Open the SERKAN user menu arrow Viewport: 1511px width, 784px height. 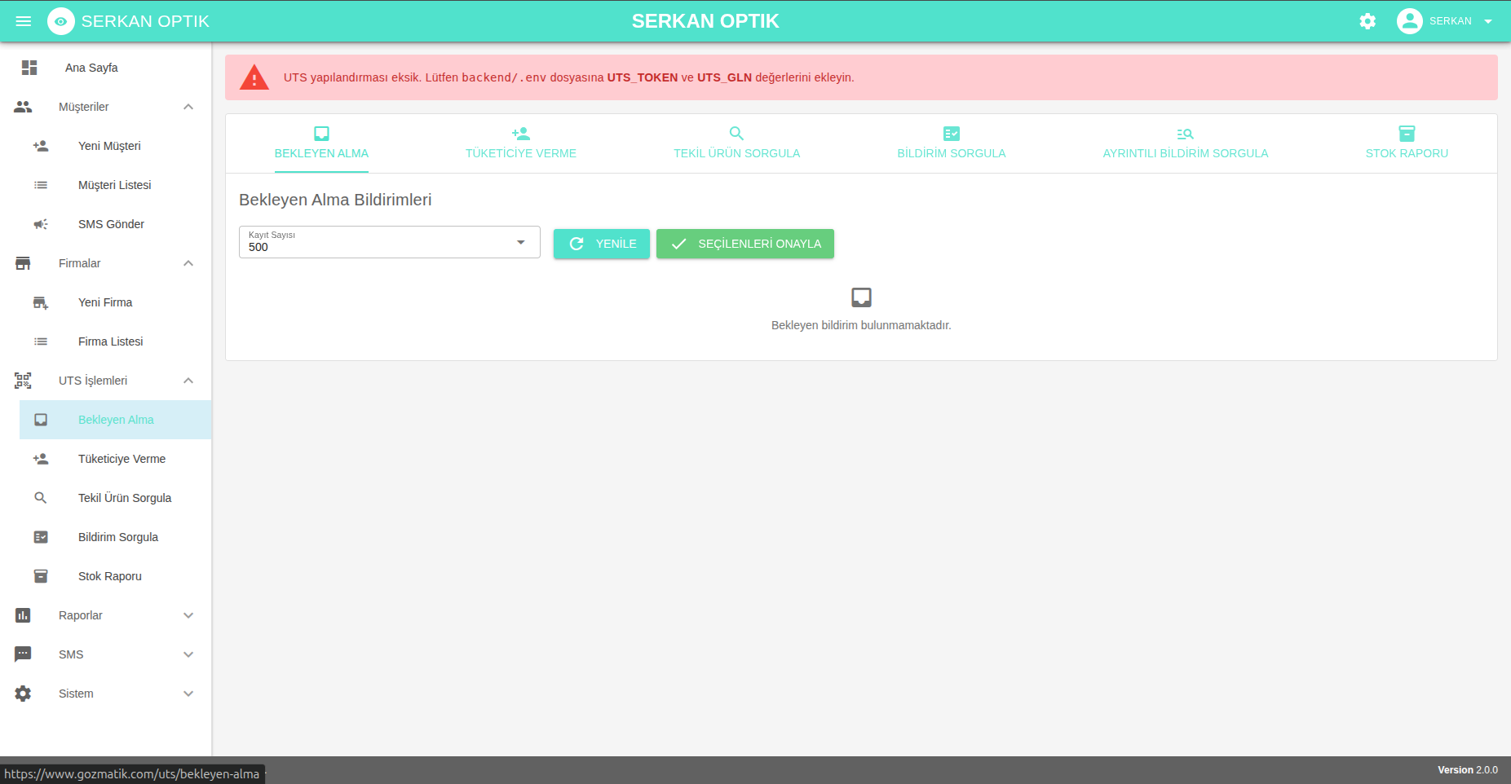click(x=1488, y=21)
